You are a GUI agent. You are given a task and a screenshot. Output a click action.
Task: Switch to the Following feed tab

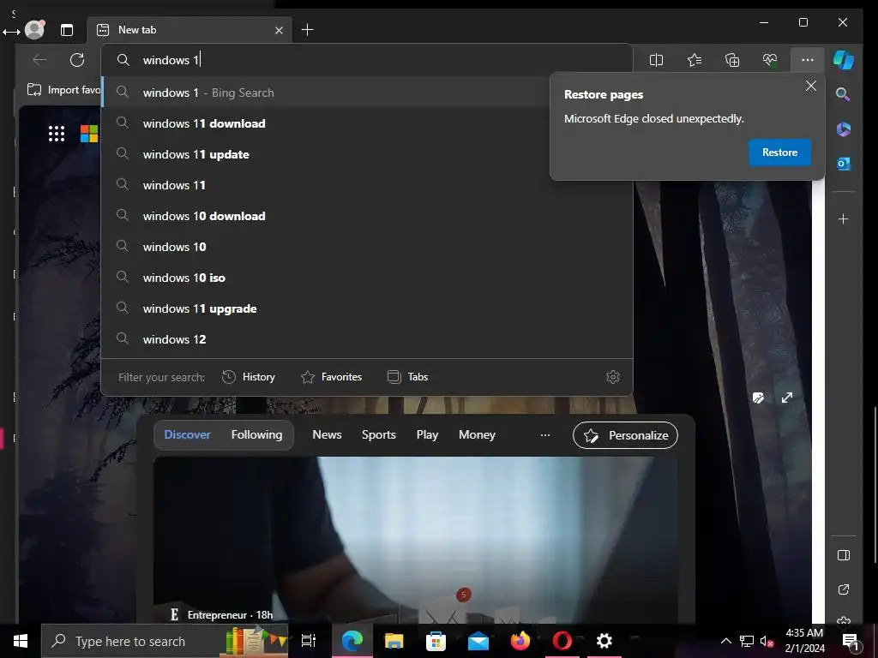pyautogui.click(x=256, y=434)
